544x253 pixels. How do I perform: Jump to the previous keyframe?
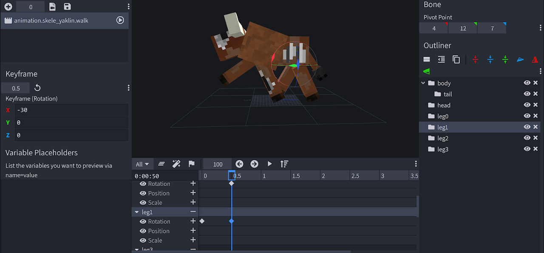pyautogui.click(x=239, y=164)
